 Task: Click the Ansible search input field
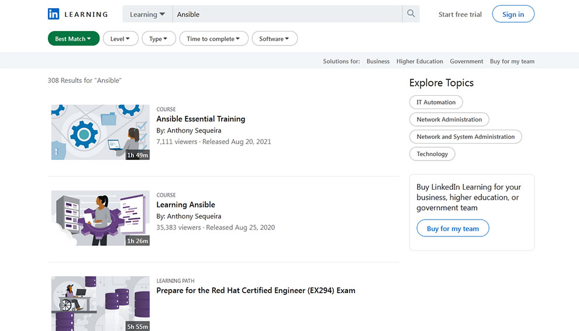[x=287, y=14]
